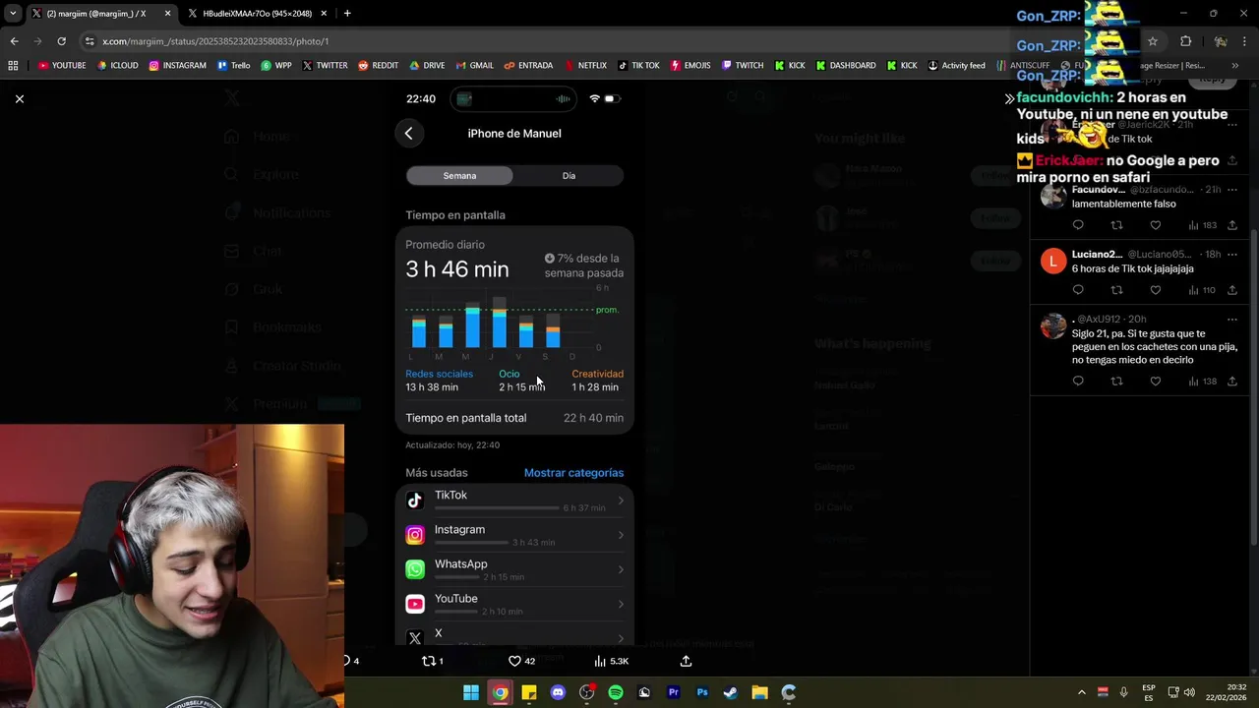Click the Mostrar categorías link
Screen dimensions: 1259x708
573,473
